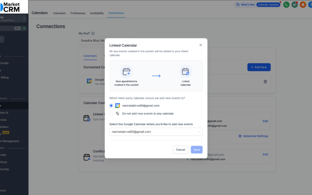Open the Availability tab
Screen dimensions: 312x195
(97, 13)
